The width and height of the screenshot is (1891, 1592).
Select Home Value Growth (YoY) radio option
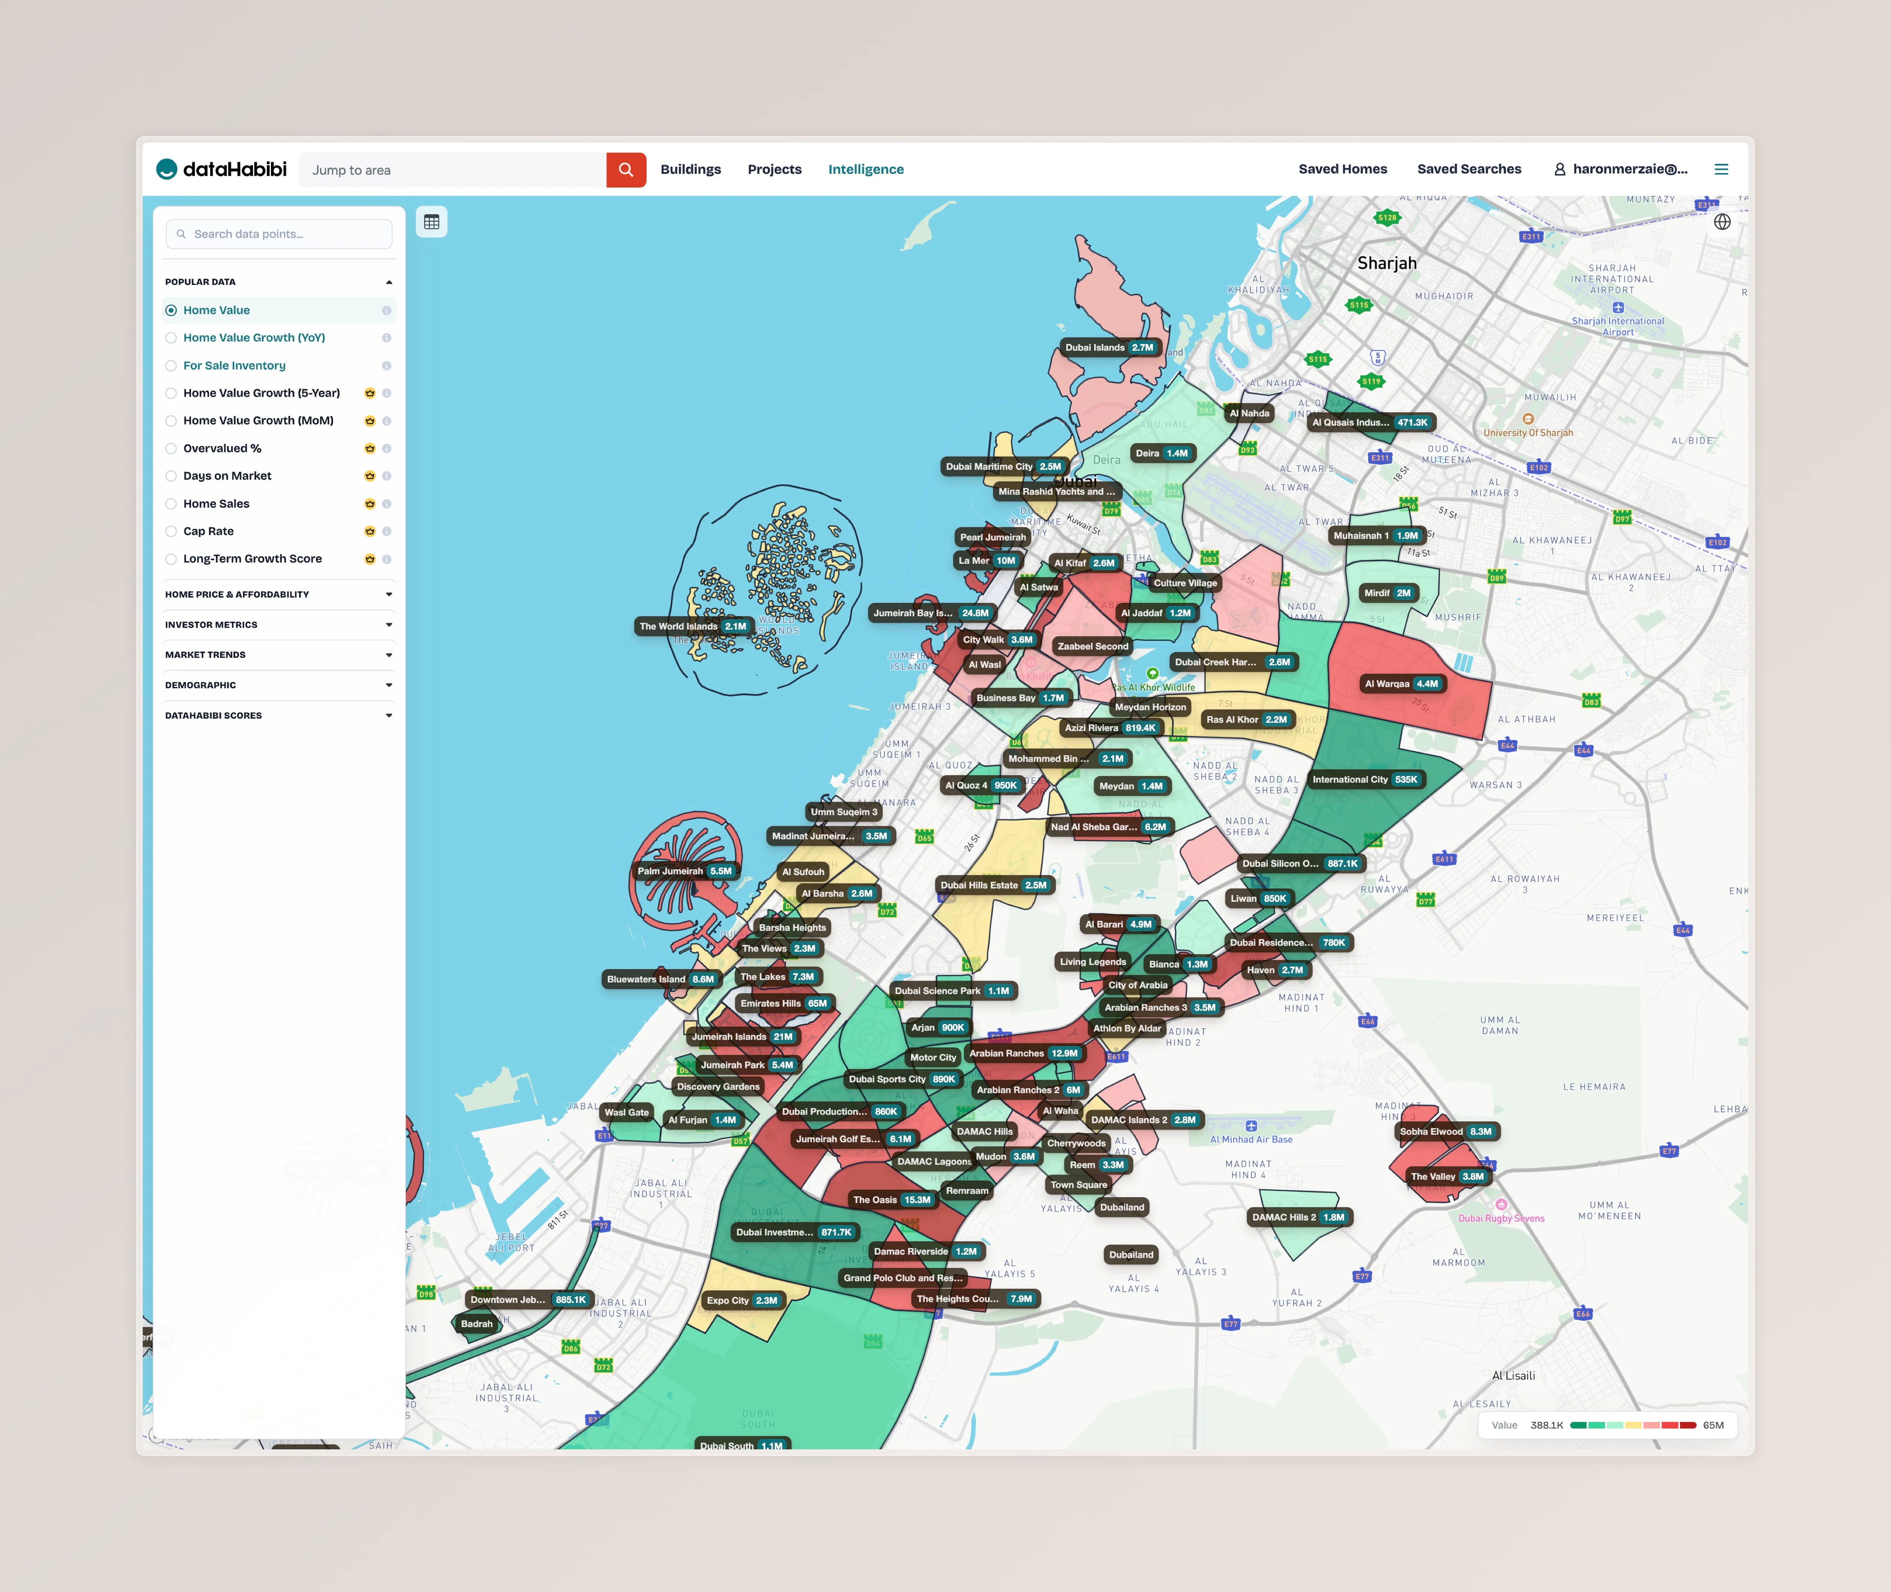coord(171,338)
